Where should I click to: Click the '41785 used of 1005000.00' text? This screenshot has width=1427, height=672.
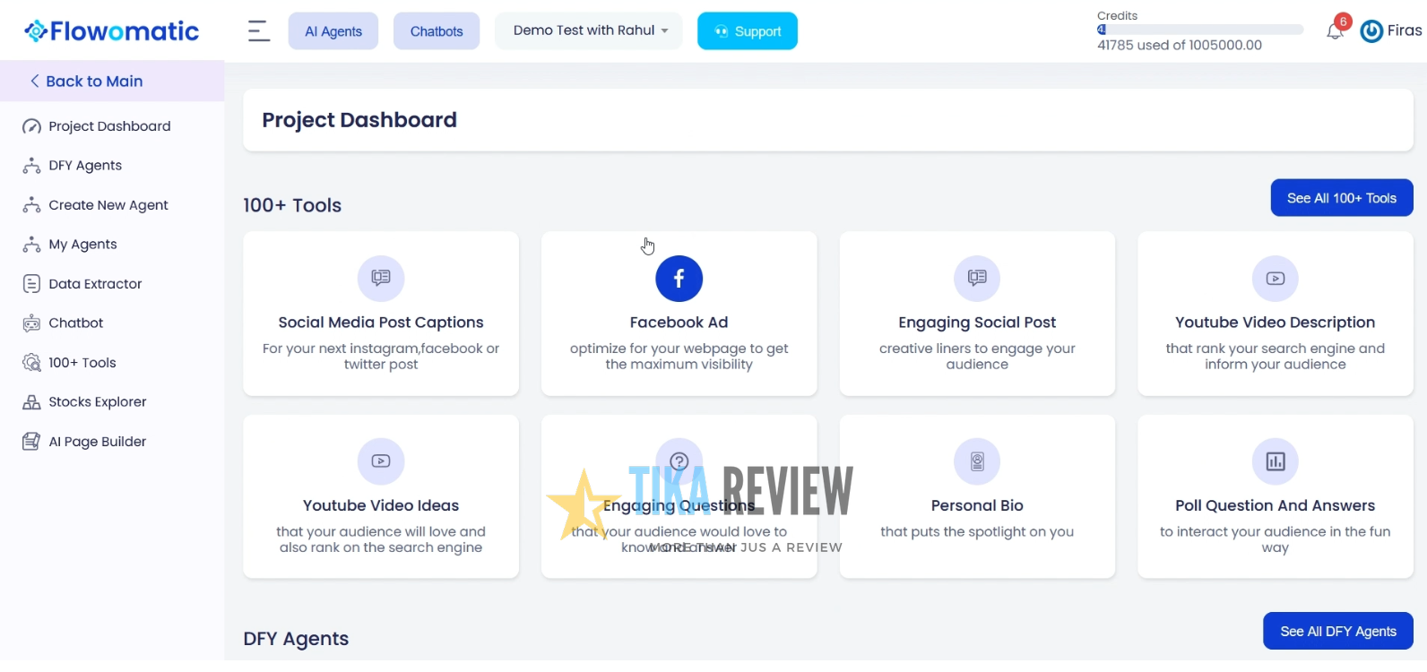[x=1180, y=45]
